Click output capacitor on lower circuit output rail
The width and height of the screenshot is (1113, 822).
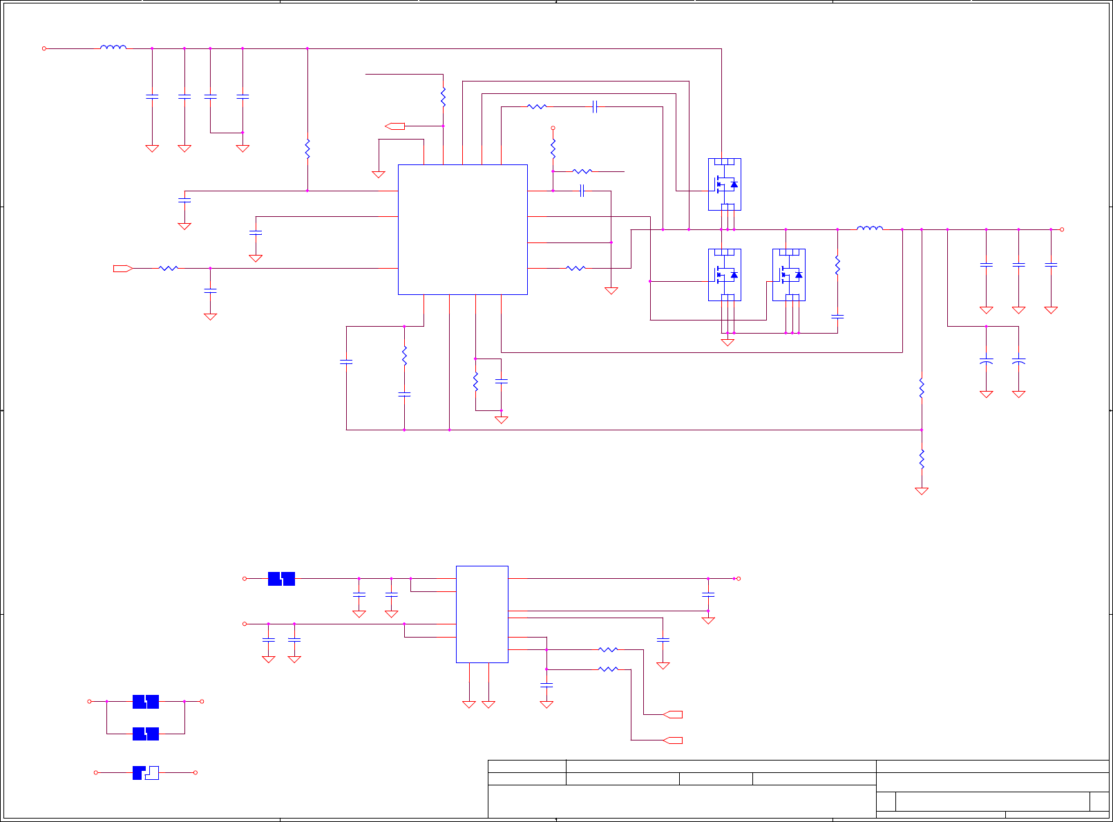pos(708,594)
